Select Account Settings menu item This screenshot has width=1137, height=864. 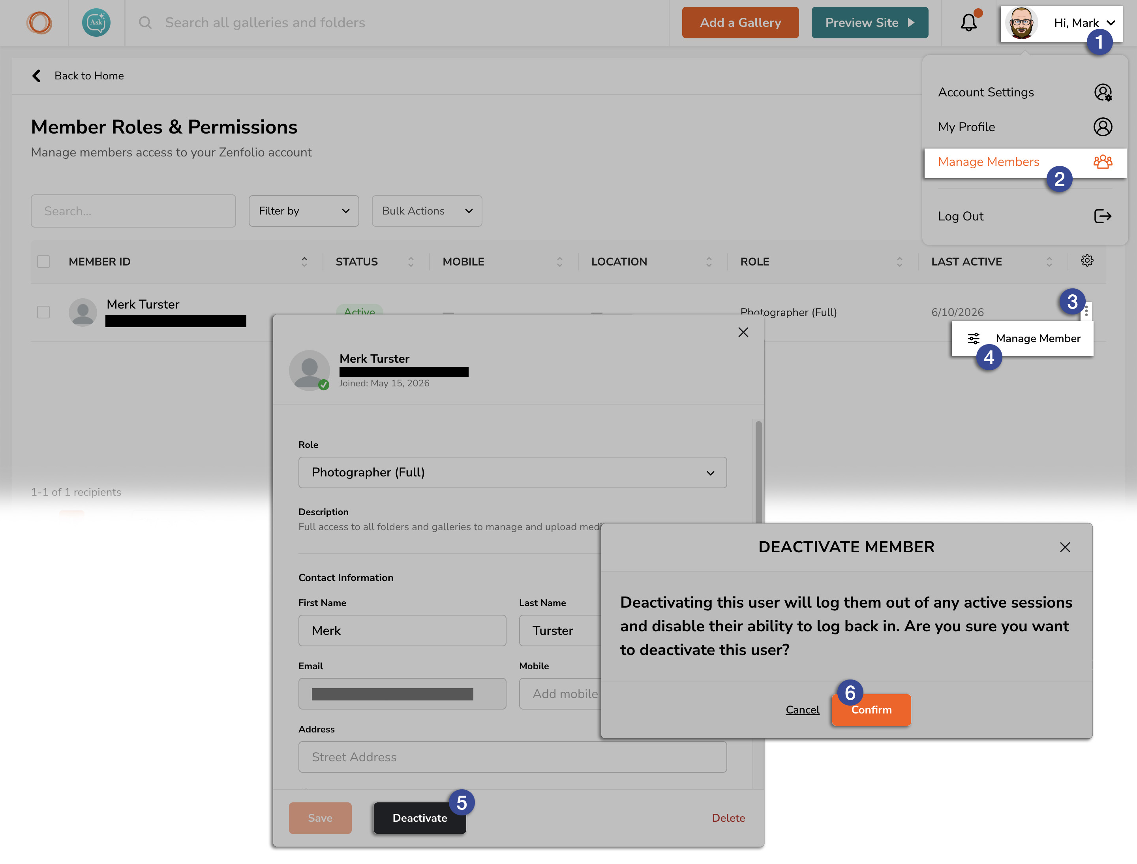click(x=1025, y=92)
